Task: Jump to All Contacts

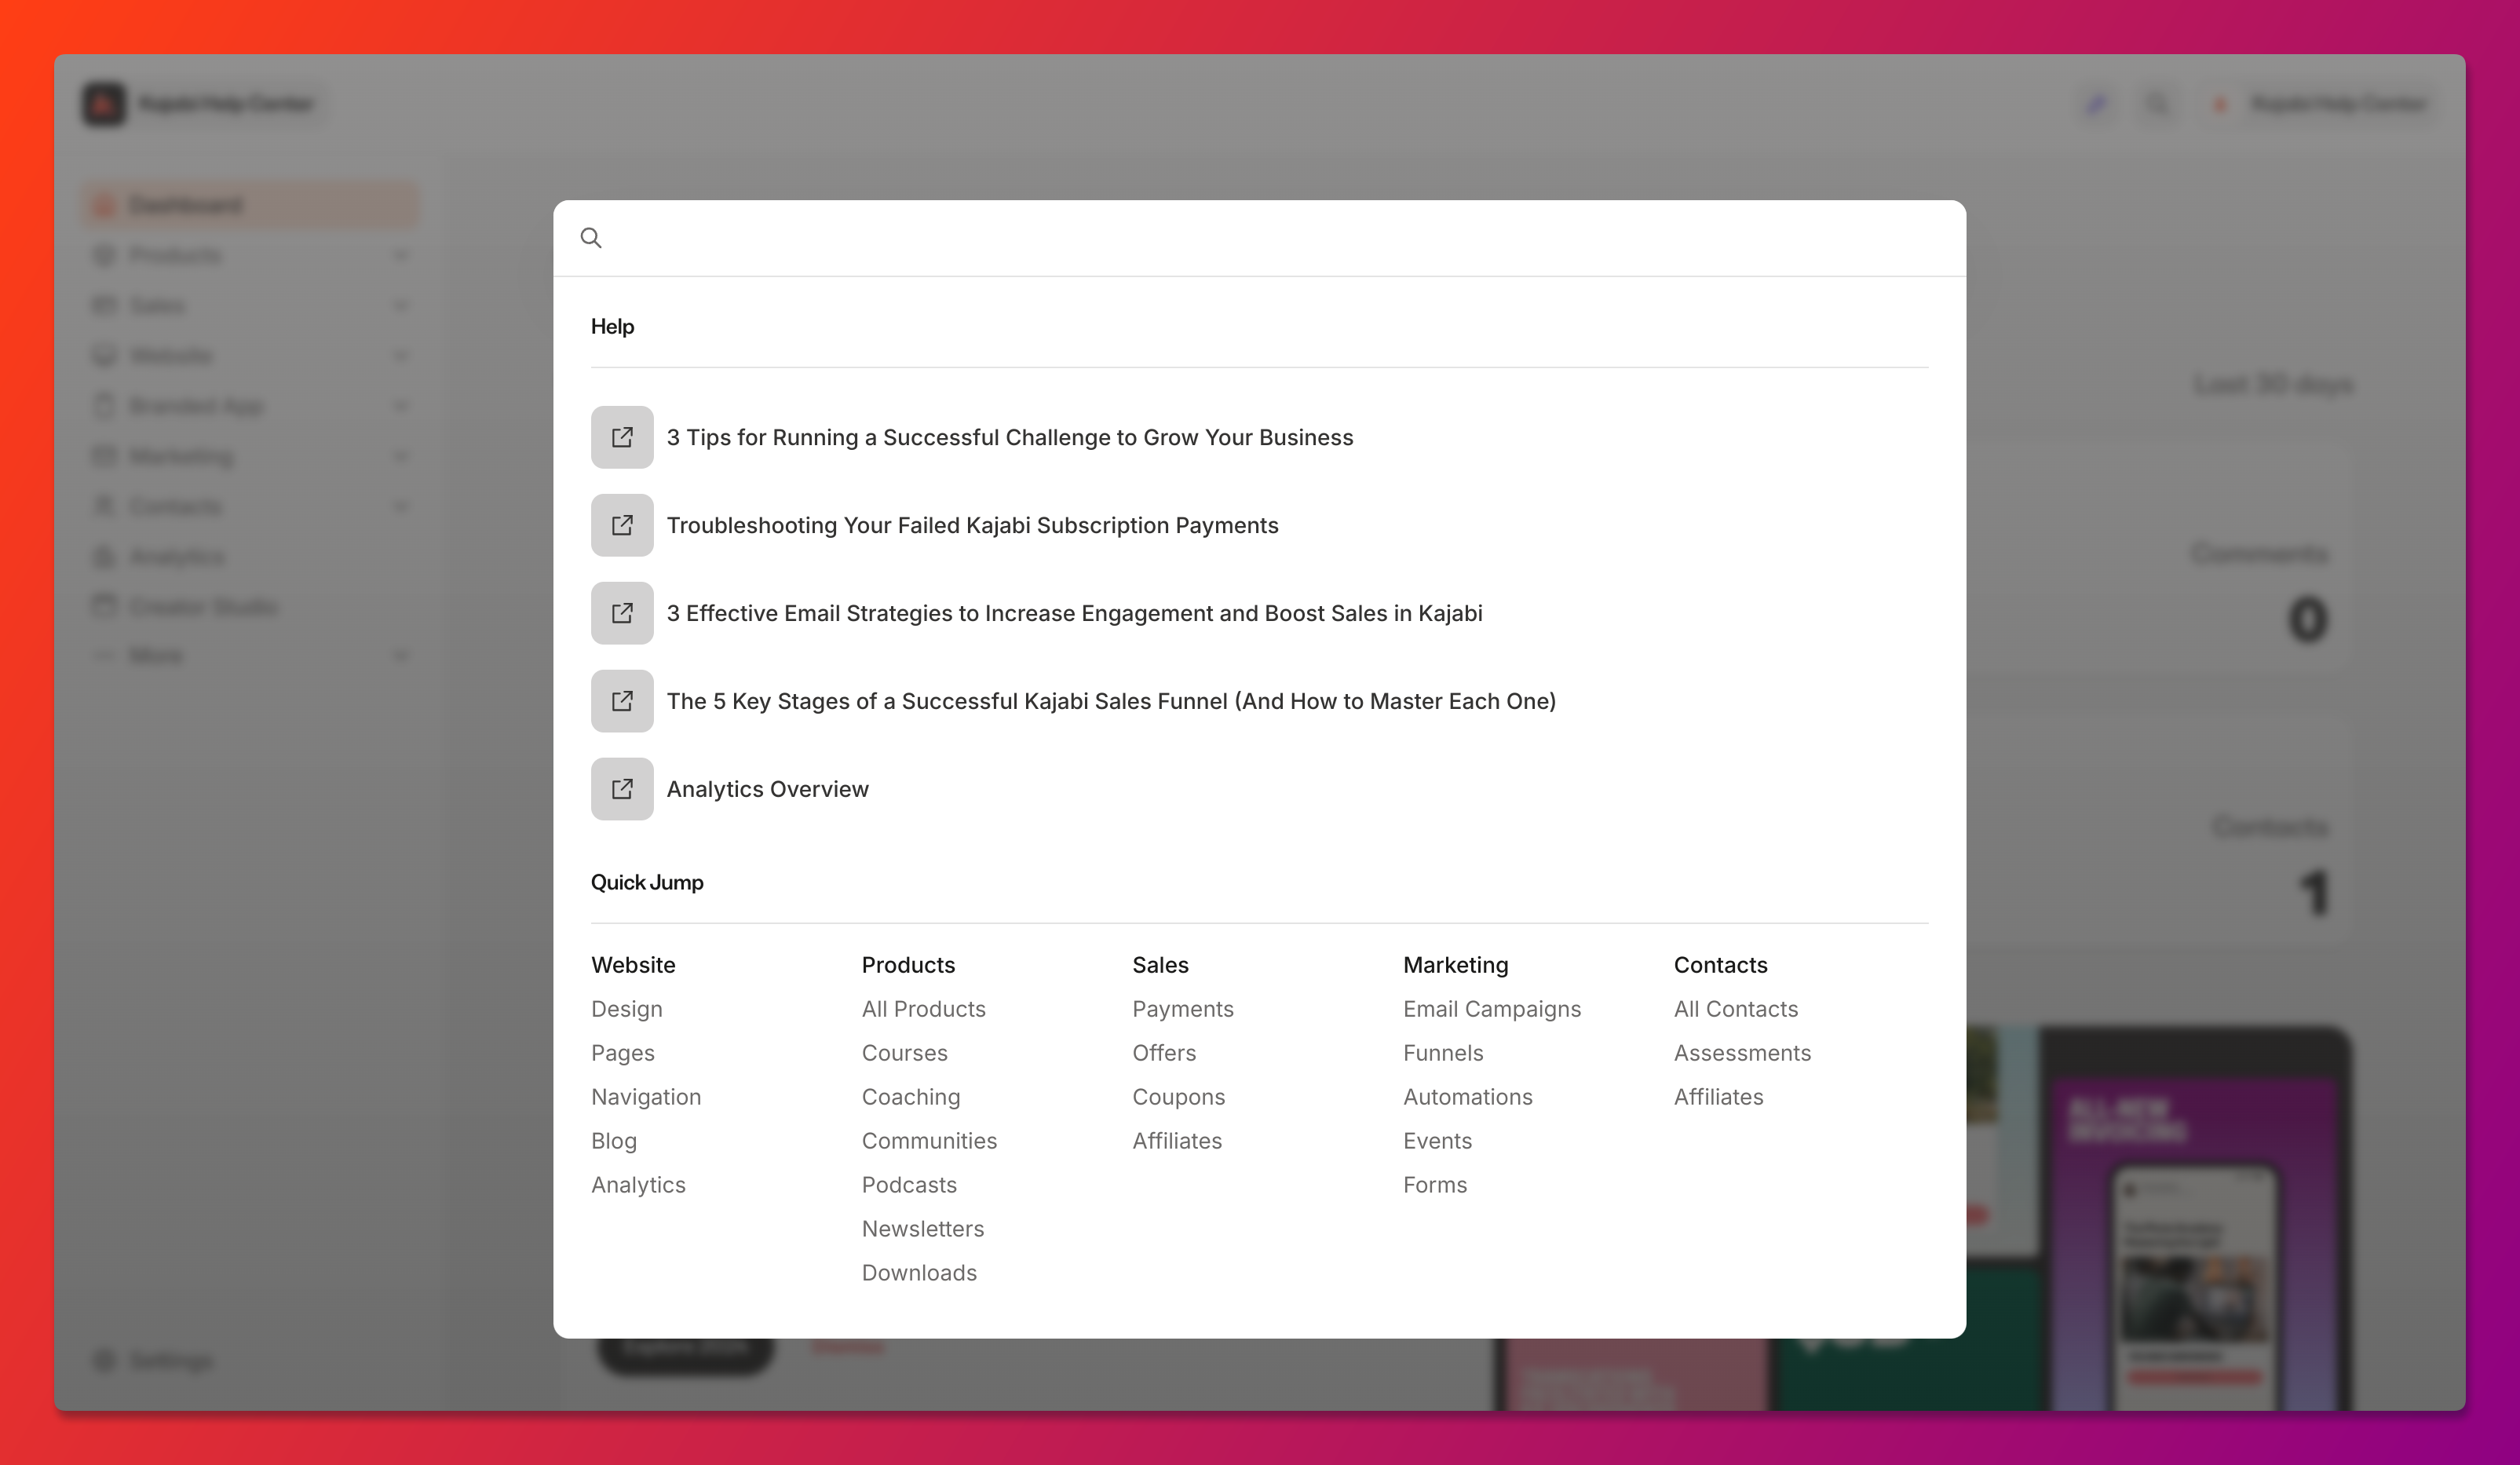Action: (x=1736, y=1009)
